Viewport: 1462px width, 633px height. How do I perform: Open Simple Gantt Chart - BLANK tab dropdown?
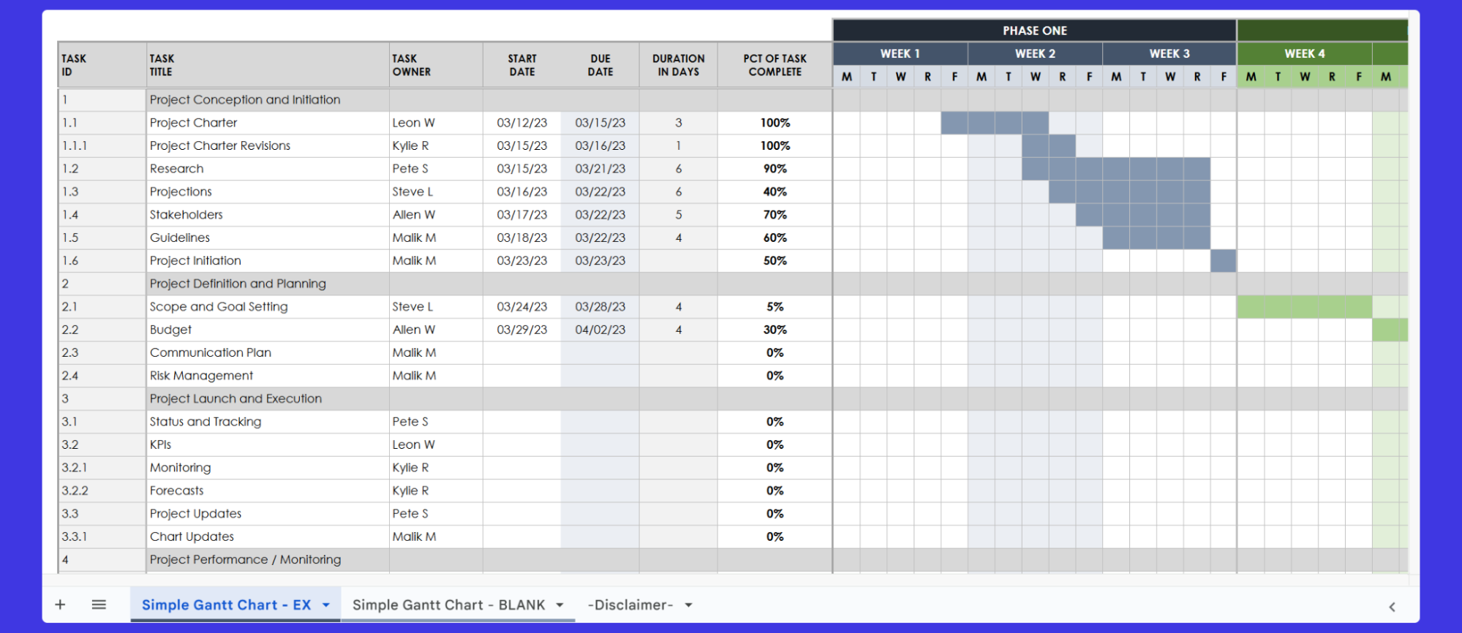559,605
